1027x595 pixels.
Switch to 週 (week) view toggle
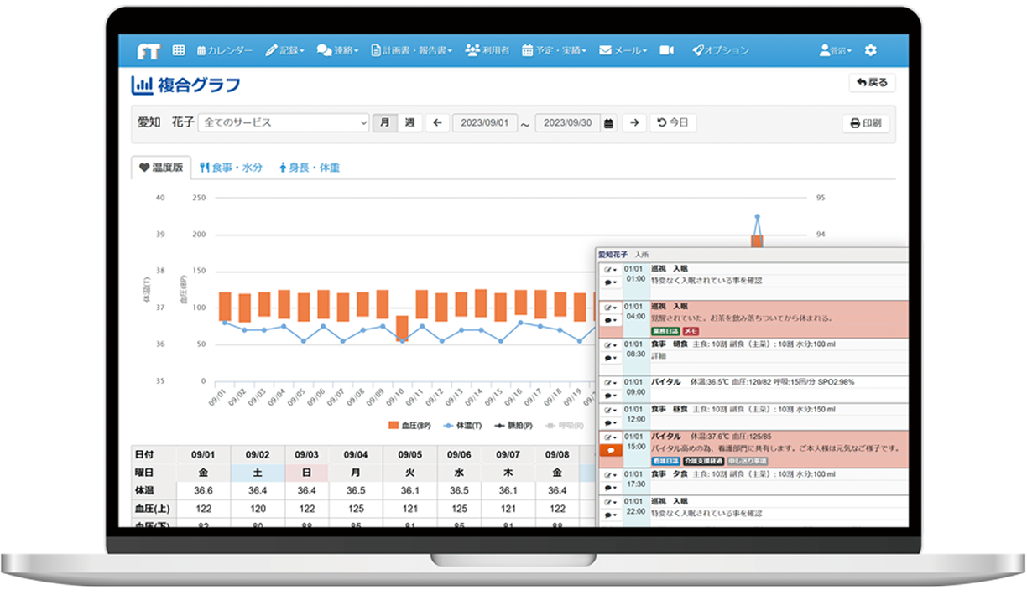tap(409, 122)
